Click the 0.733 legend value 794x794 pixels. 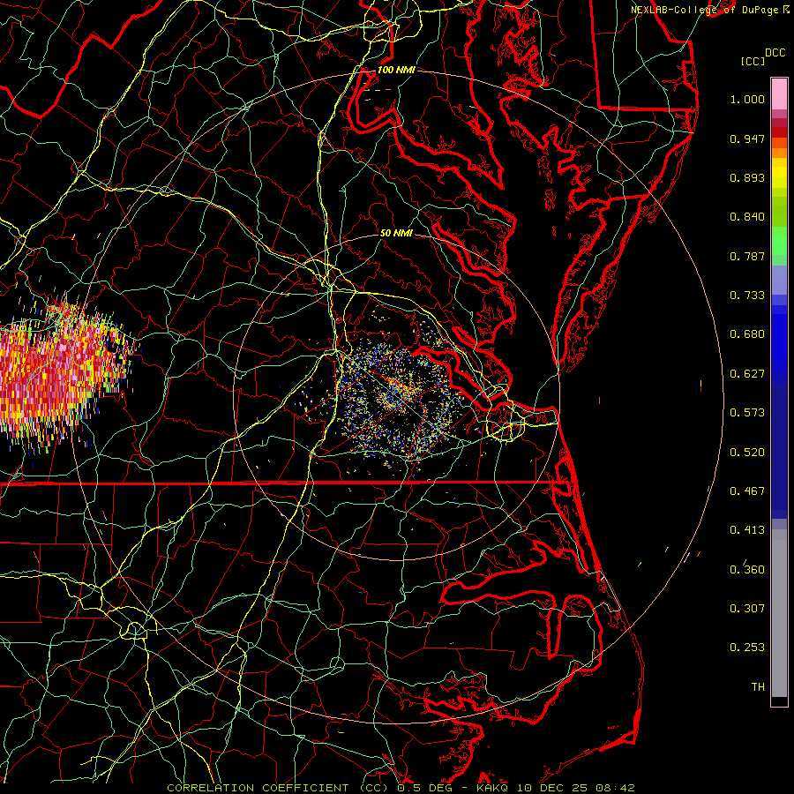(747, 296)
